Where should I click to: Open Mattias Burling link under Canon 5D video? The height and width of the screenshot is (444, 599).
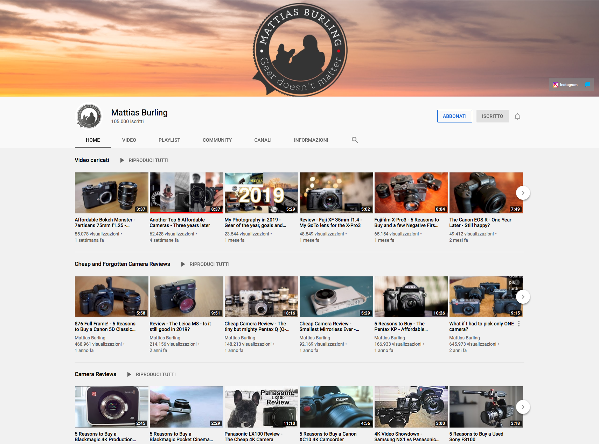(x=90, y=338)
